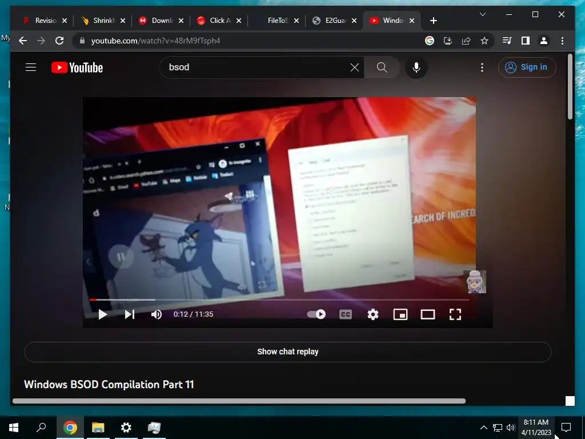Click the horizontal page scrollbar
585x439 pixels.
pos(239,401)
